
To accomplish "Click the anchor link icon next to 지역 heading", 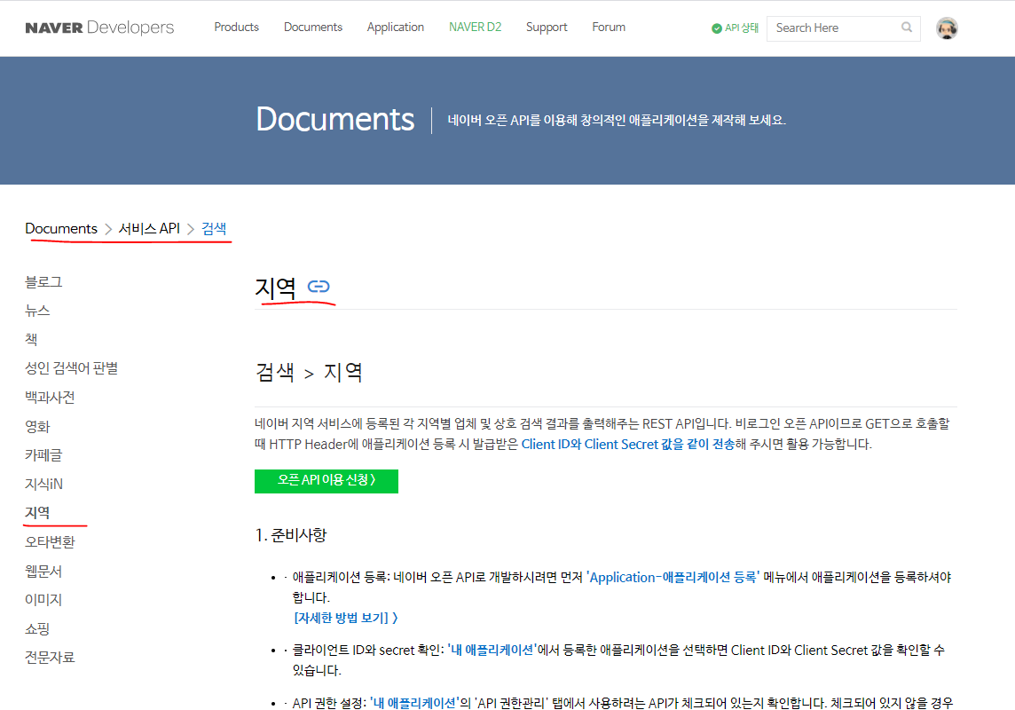I will coord(319,287).
